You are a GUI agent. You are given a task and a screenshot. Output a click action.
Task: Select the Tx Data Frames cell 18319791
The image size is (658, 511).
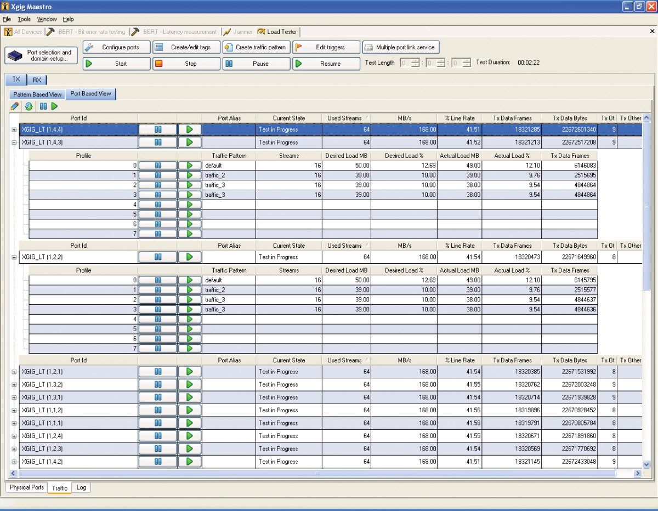(512, 423)
